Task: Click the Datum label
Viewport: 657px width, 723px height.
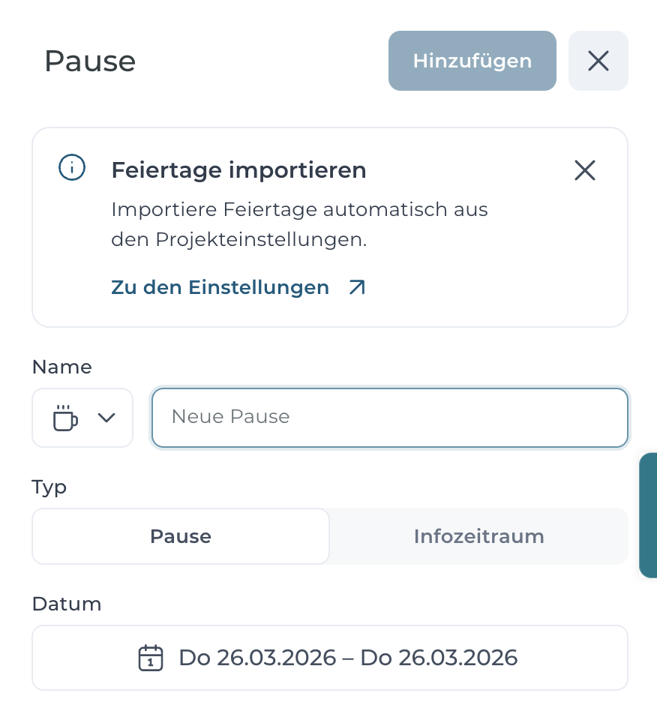Action: tap(67, 604)
